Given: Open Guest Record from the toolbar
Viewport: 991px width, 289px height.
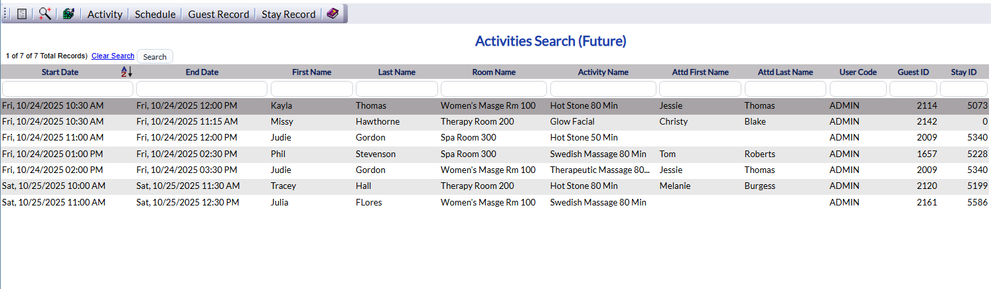Looking at the screenshot, I should coord(218,14).
